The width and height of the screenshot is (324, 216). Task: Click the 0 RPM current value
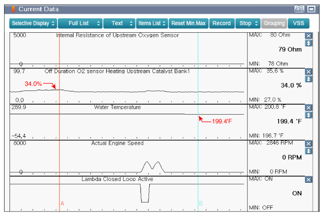[x=292, y=157]
